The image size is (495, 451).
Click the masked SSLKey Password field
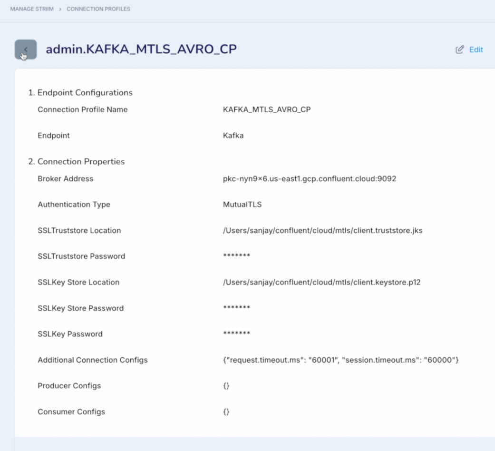(236, 333)
